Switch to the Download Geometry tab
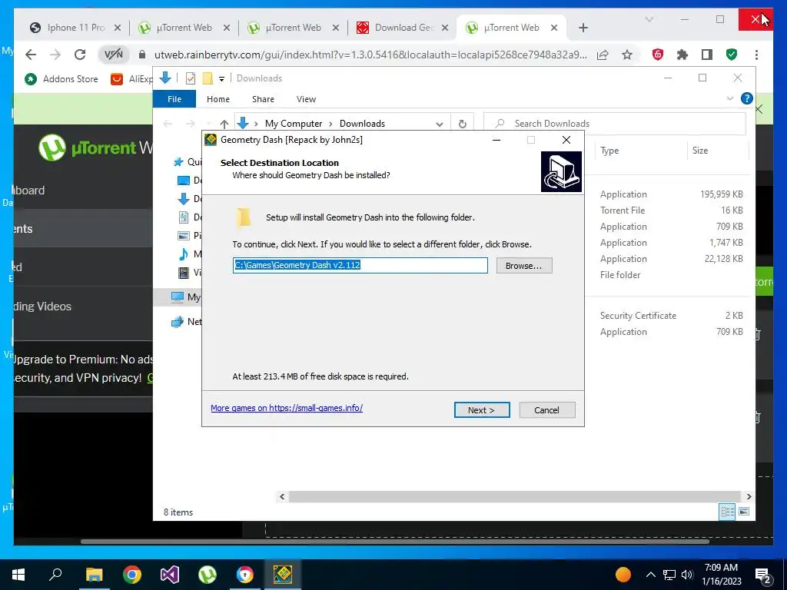The height and width of the screenshot is (590, 787). click(x=403, y=28)
